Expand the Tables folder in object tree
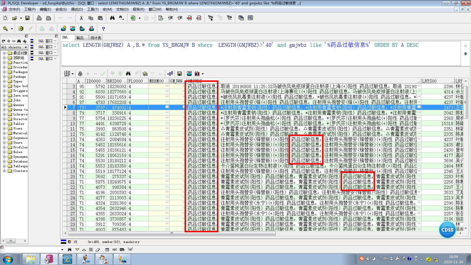This screenshot has width=471, height=265. pos(4,124)
